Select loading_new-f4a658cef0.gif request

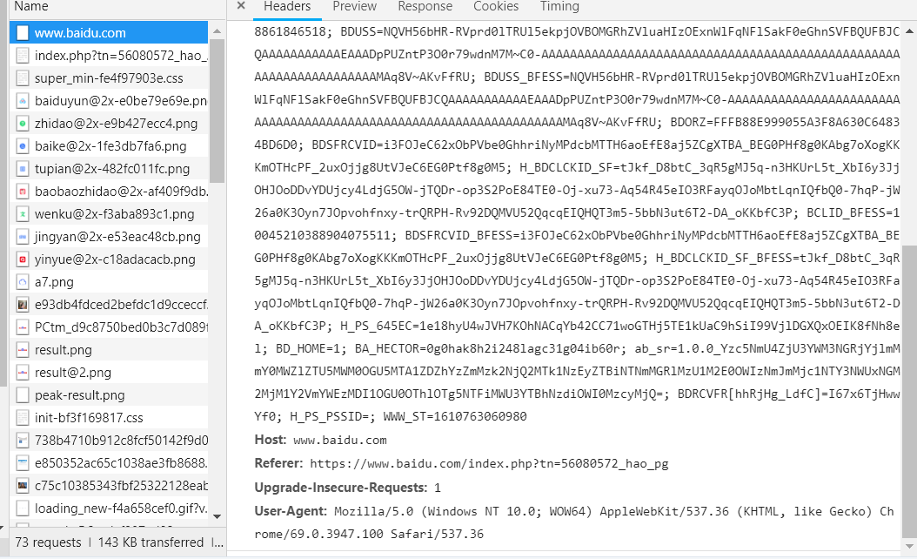(109, 508)
